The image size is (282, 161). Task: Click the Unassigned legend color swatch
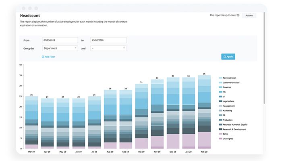click(220, 138)
